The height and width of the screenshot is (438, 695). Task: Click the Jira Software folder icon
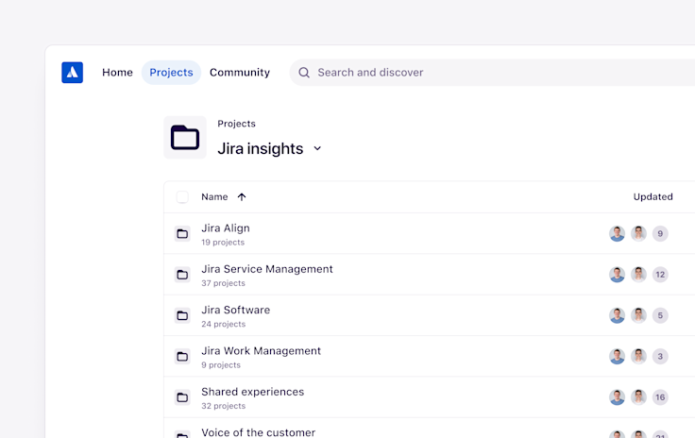pyautogui.click(x=182, y=316)
